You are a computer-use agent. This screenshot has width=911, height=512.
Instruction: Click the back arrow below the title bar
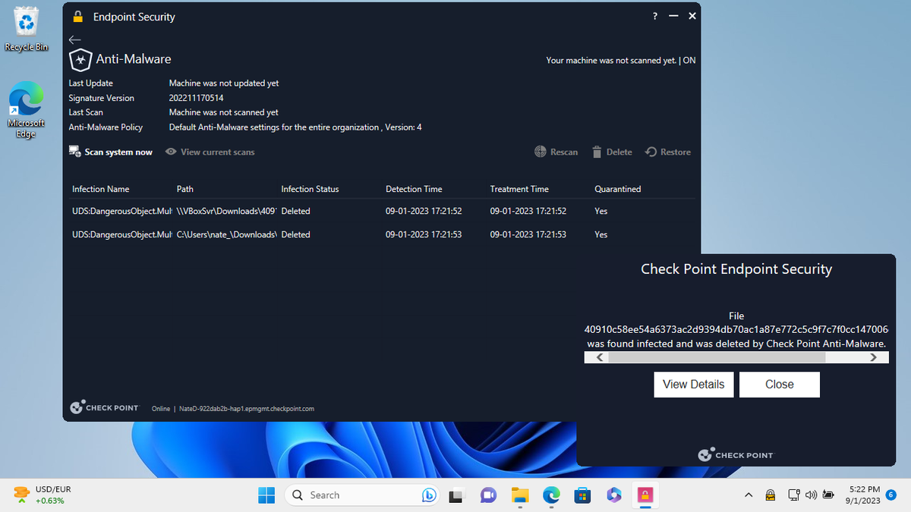coord(74,39)
